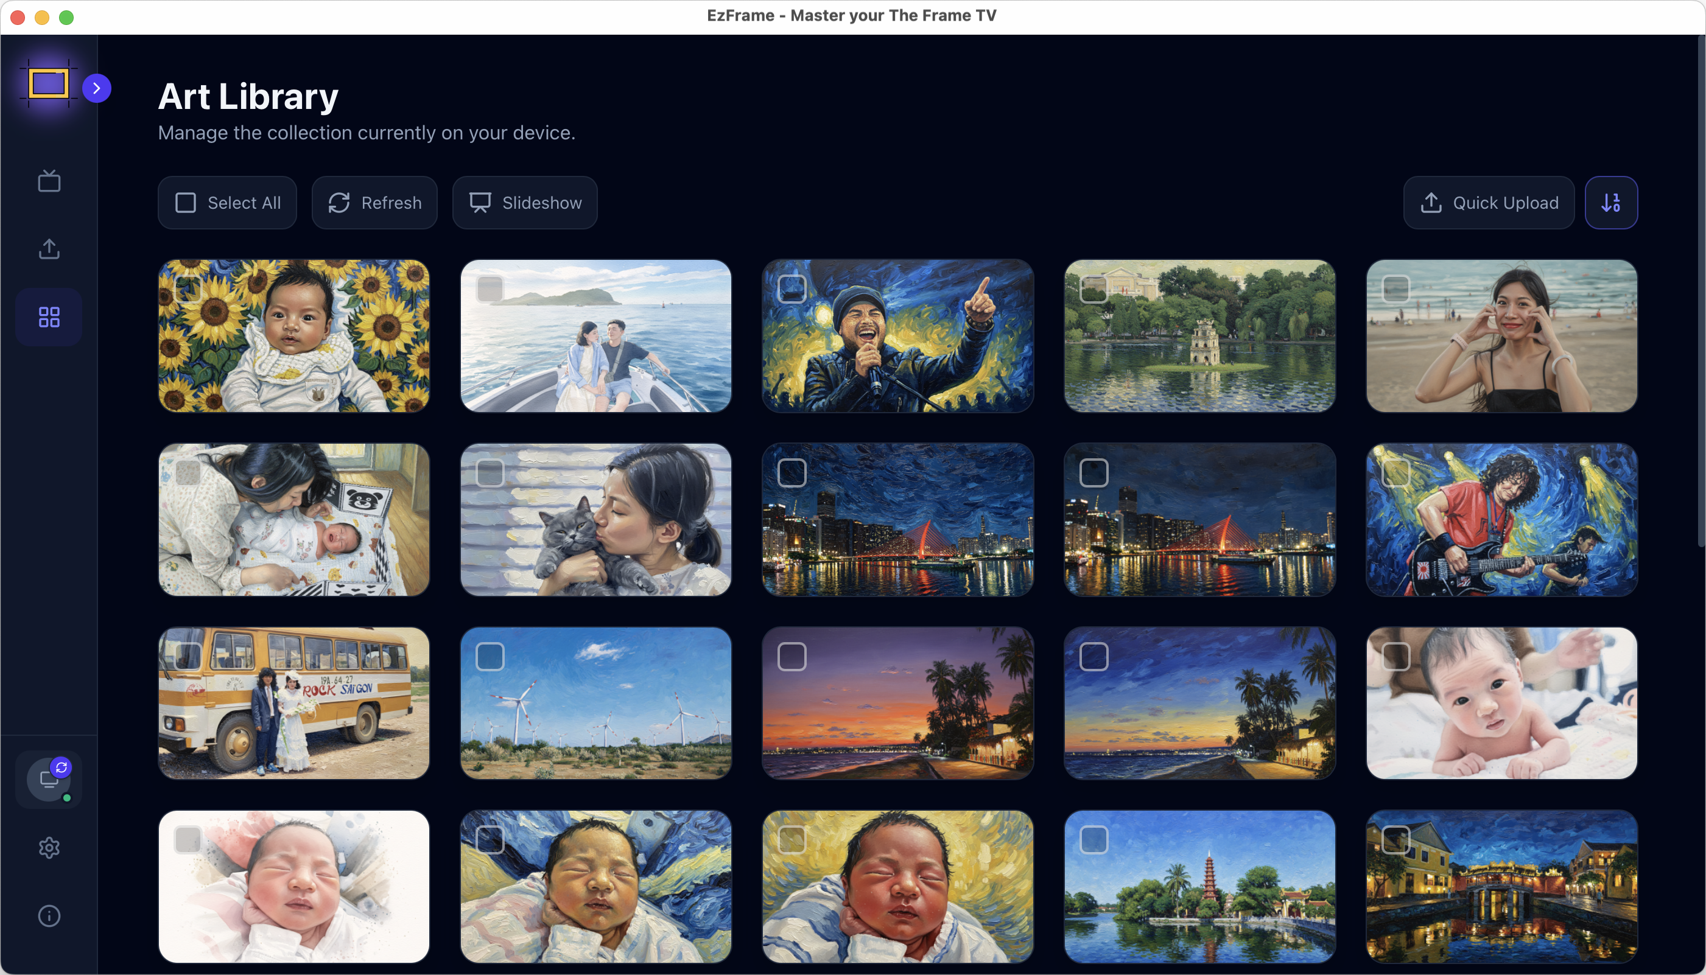Click the green status dot on sync icon
Screen dimensions: 1706x975
tap(68, 797)
